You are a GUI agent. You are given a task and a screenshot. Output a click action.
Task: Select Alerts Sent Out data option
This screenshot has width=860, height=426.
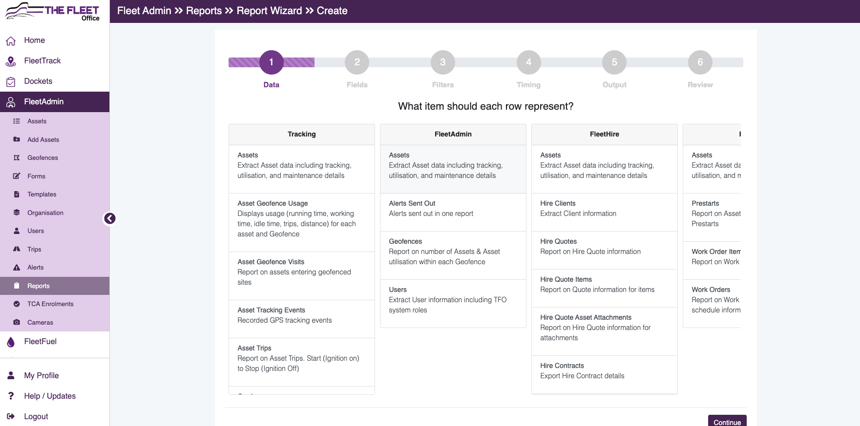[x=453, y=213]
